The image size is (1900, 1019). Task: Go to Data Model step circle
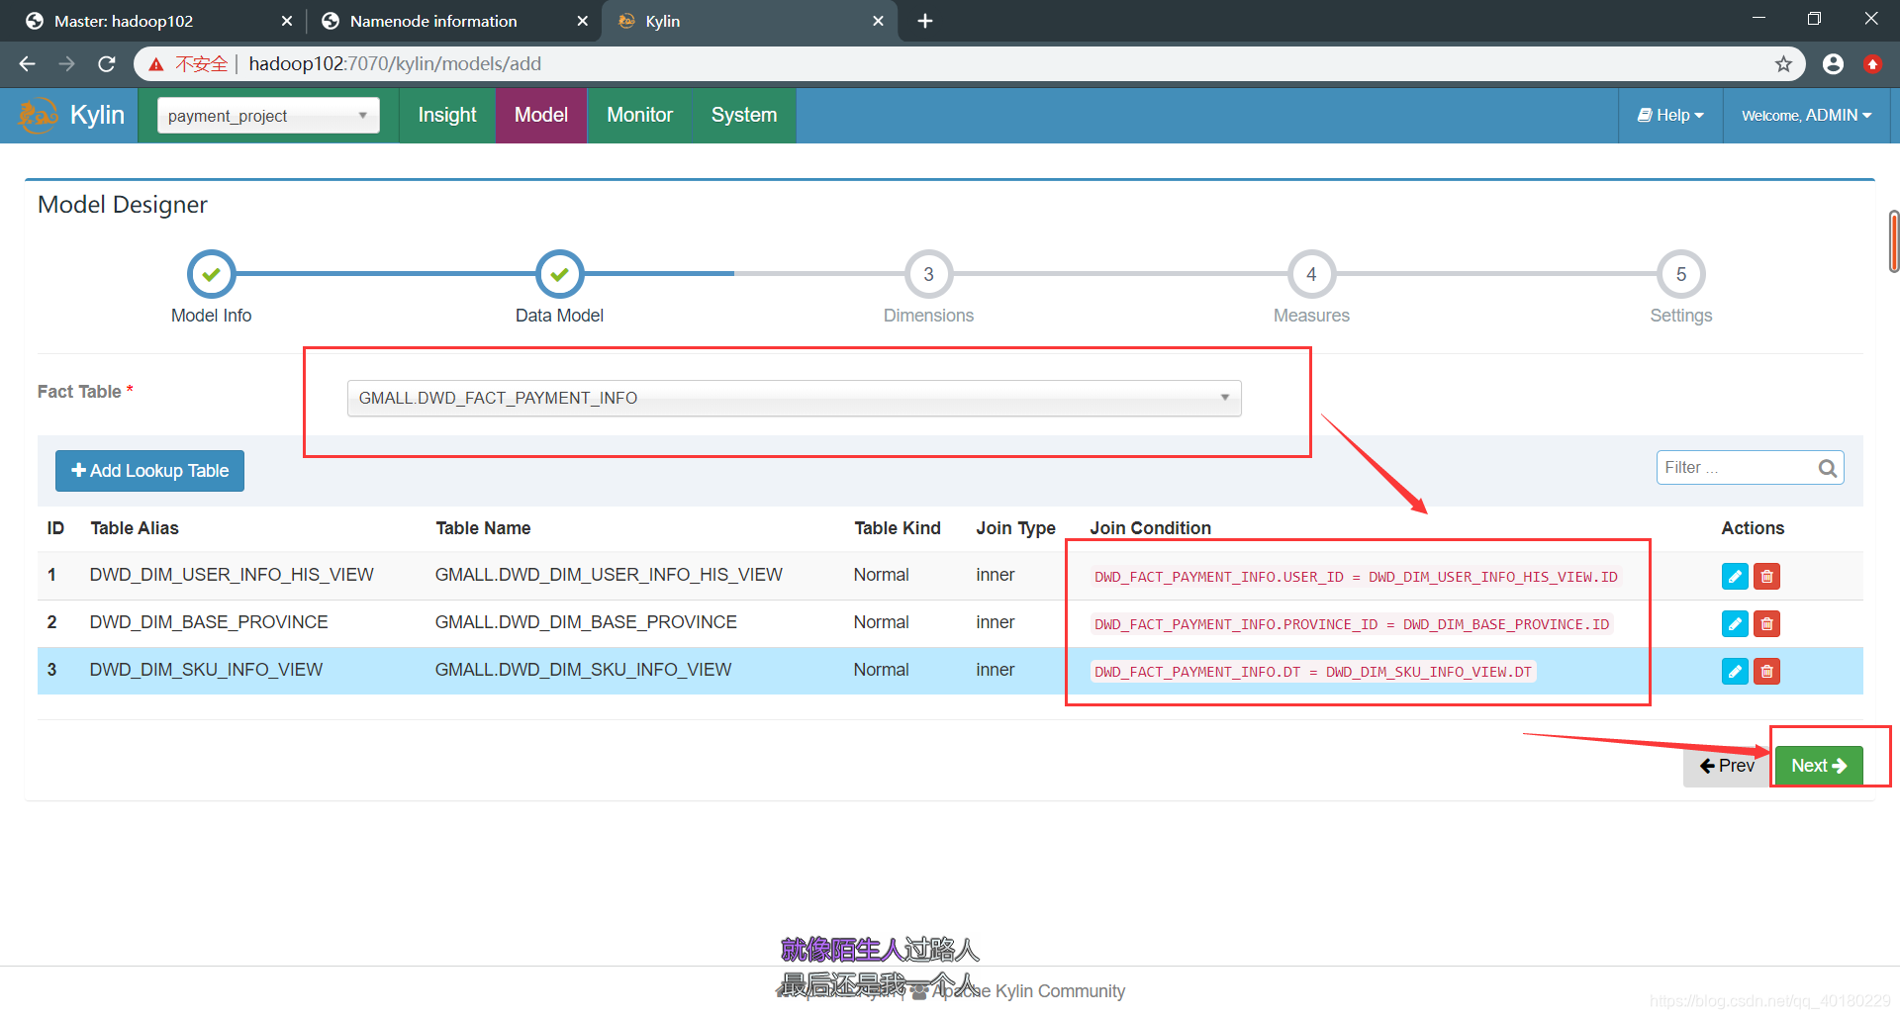click(x=559, y=274)
